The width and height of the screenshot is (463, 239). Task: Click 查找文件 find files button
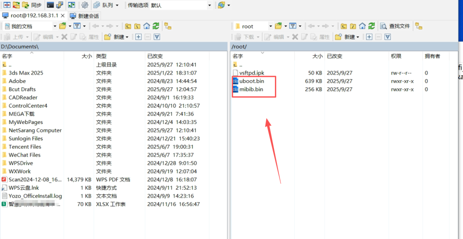click(395, 26)
